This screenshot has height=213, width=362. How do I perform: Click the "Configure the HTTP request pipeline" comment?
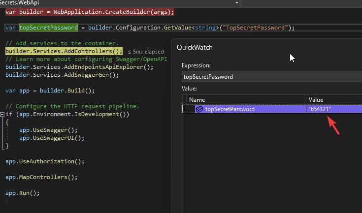(72, 106)
